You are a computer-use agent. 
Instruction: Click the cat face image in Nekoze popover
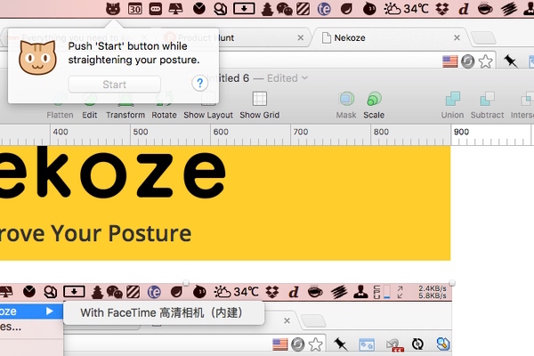tap(37, 58)
